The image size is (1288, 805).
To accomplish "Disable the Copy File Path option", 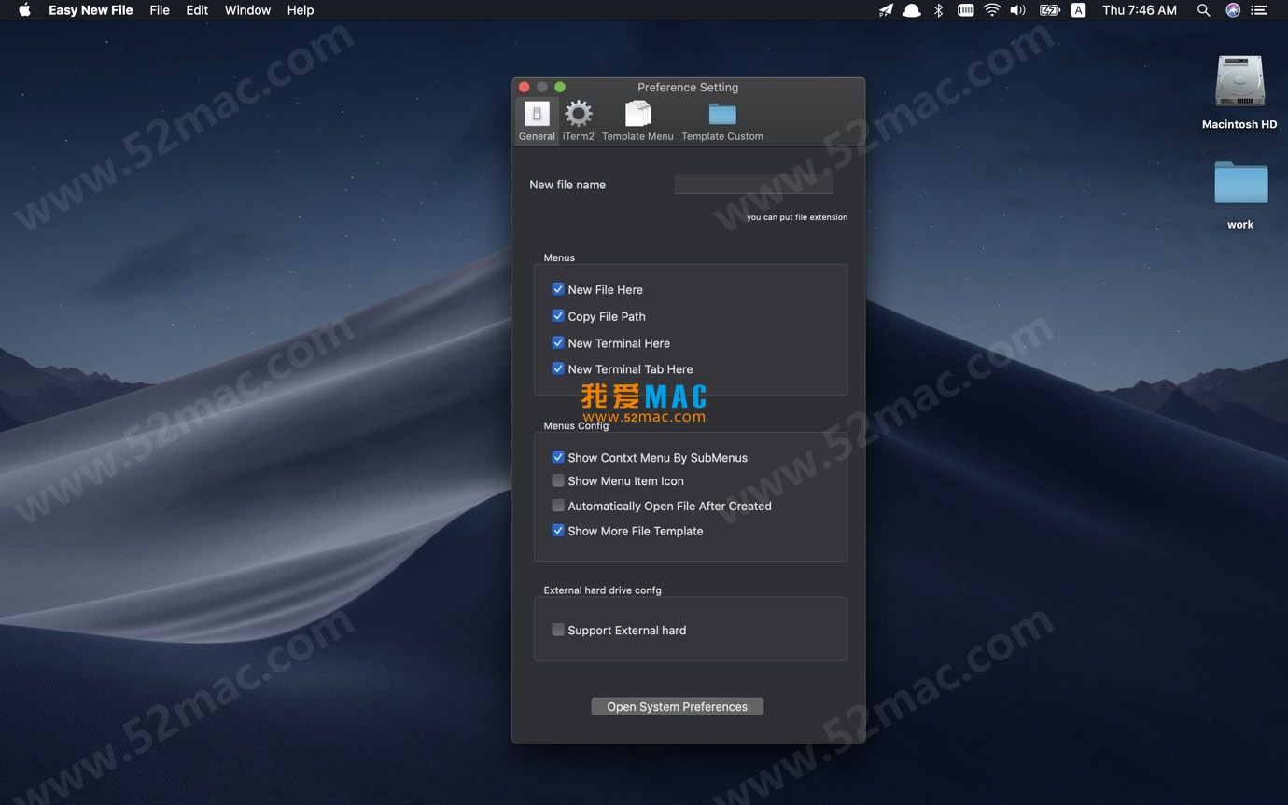I will pos(558,316).
